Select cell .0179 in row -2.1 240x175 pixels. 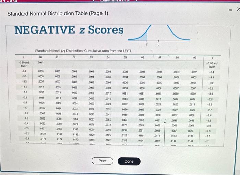pyautogui.click(x=43, y=139)
